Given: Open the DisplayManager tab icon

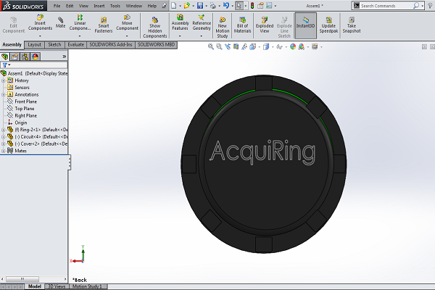Looking at the screenshot, I should tap(36, 57).
